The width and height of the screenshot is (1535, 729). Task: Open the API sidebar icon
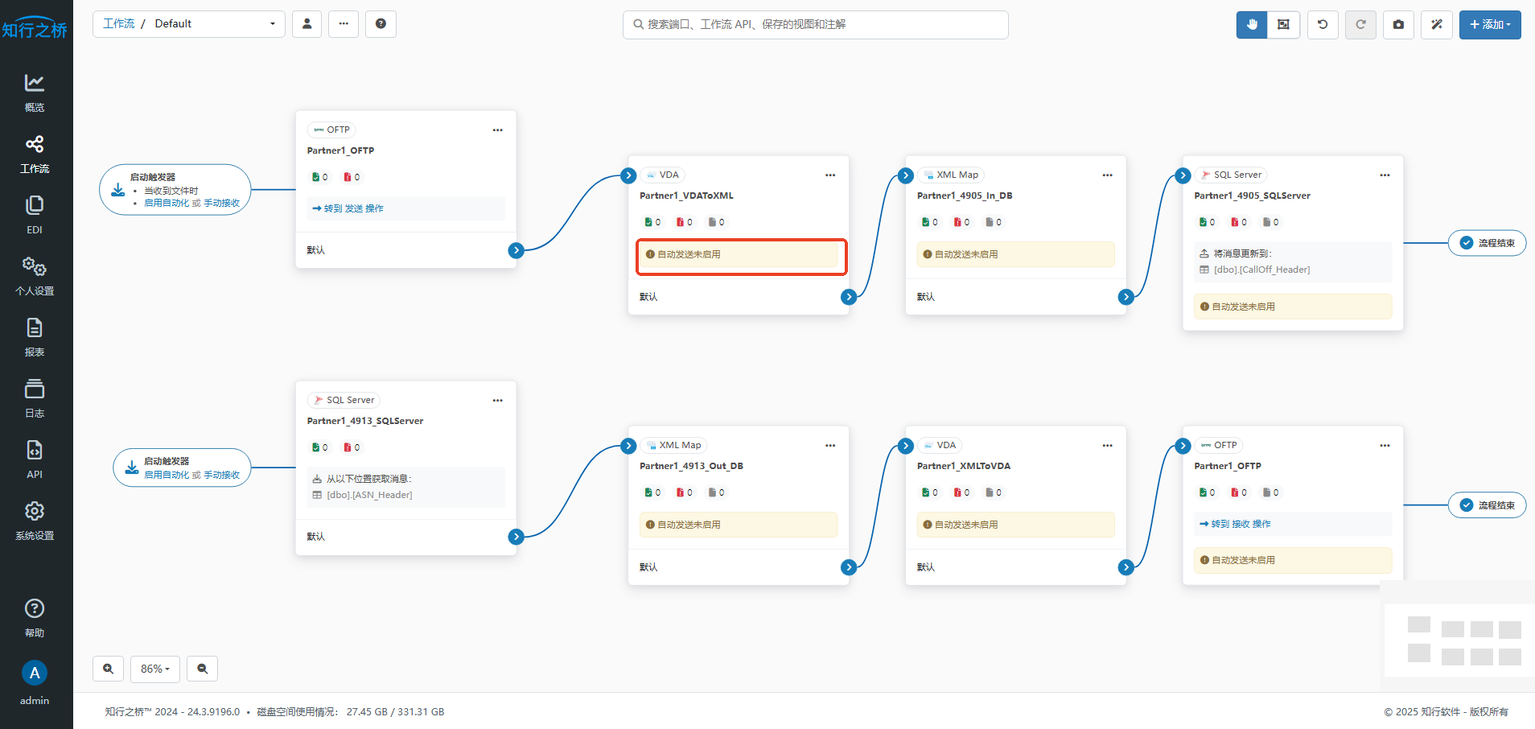point(35,459)
